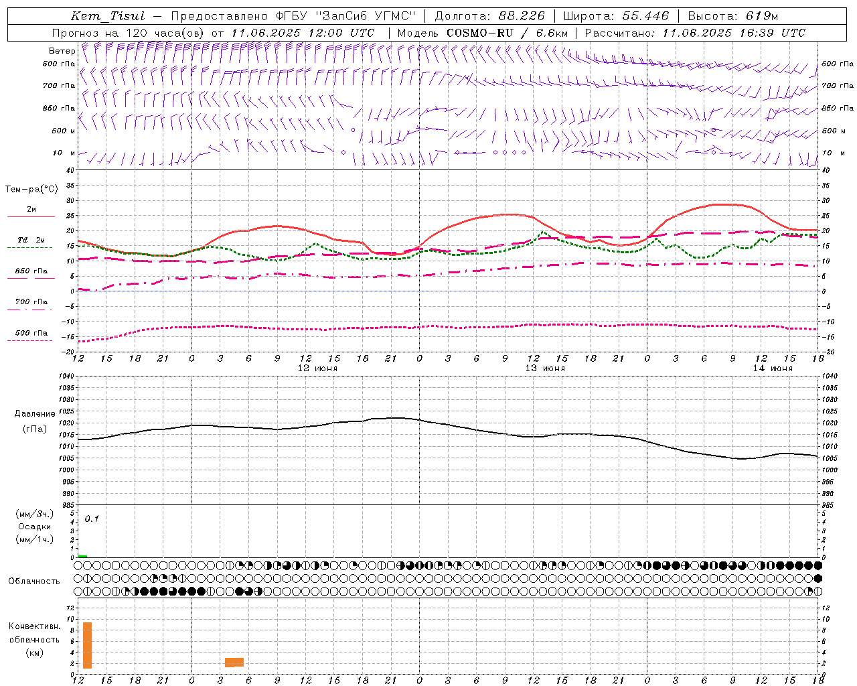
Task: Click the Осадки label
Action: [35, 527]
